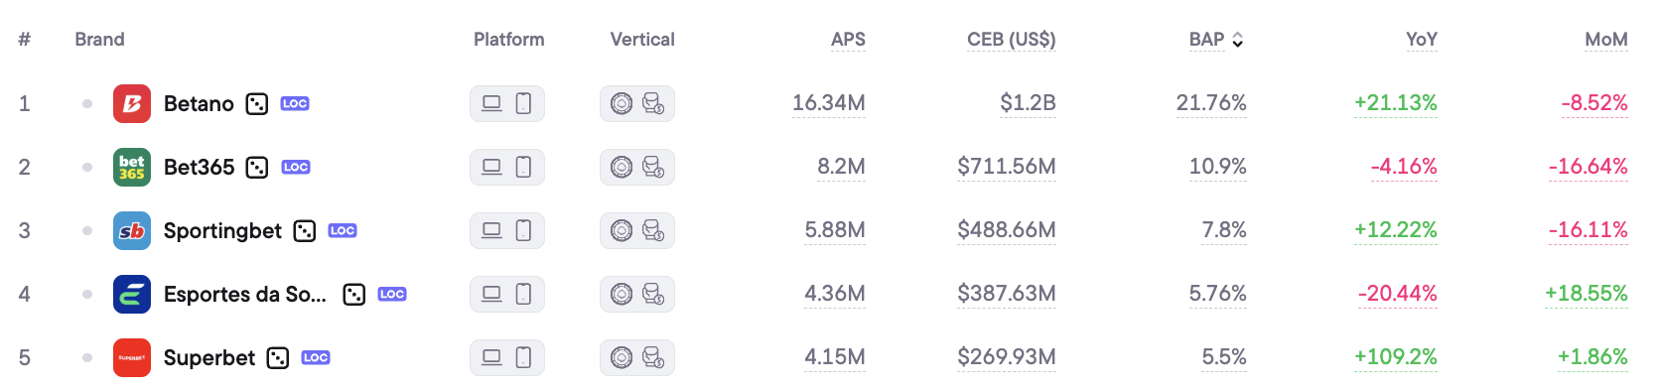Click the mobile platform icon in Superbet row
The height and width of the screenshot is (391, 1660).
[x=523, y=357]
